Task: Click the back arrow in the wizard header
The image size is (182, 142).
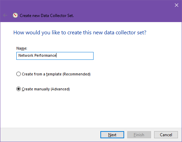Action: click(x=5, y=15)
